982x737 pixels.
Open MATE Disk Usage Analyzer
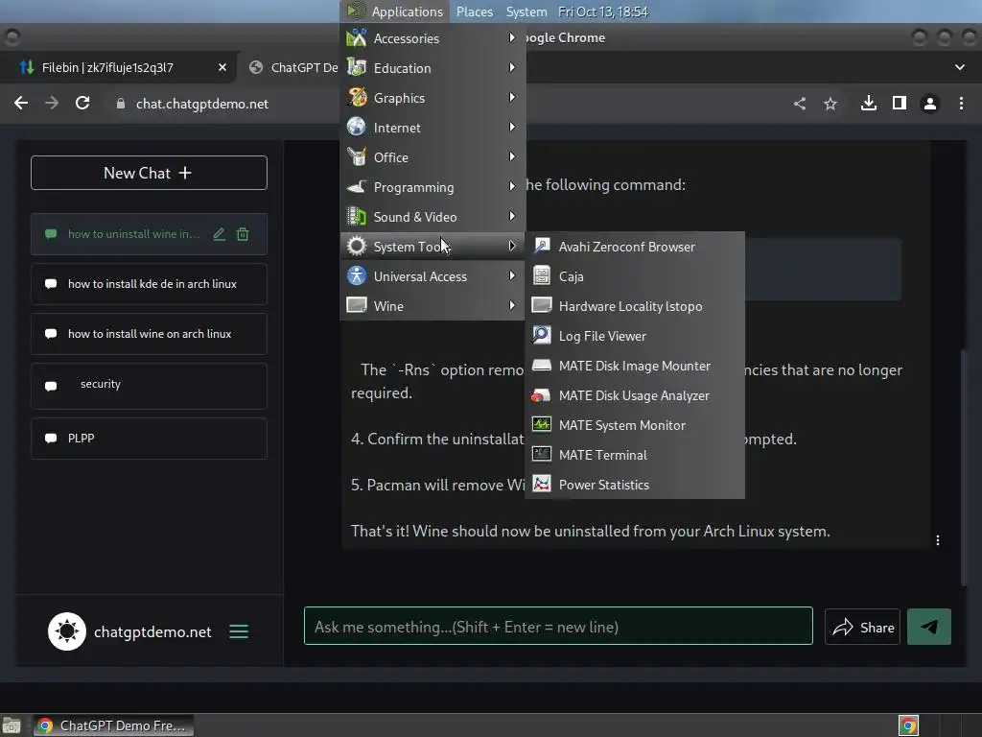pyautogui.click(x=635, y=395)
